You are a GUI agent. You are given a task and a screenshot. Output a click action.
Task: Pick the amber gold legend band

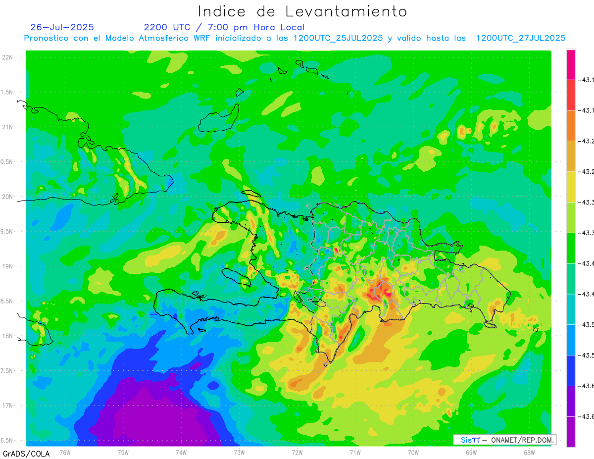(x=571, y=156)
